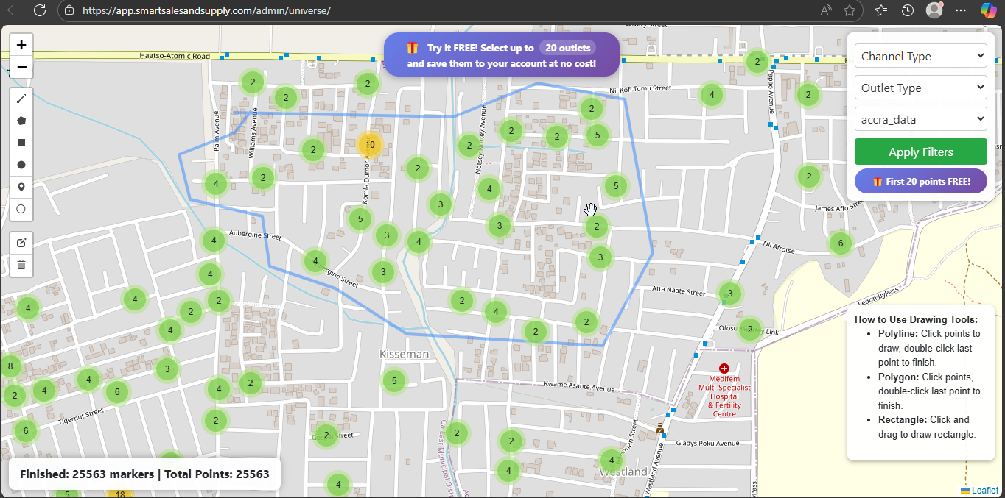Select the Circle drawing tool
The height and width of the screenshot is (498, 1005).
21,164
